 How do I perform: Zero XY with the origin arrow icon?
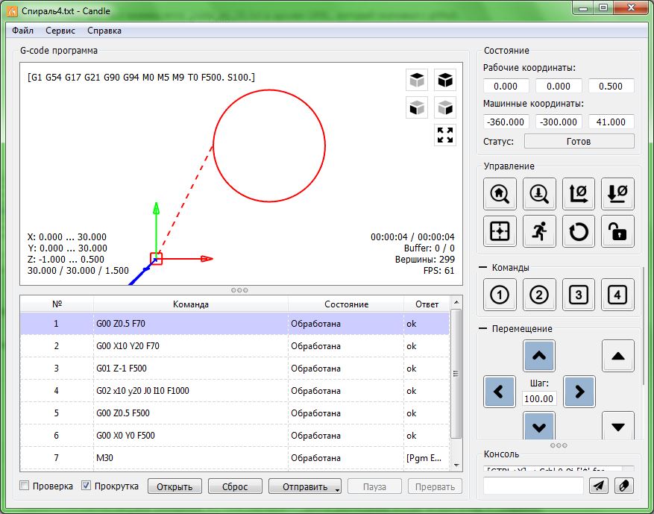click(578, 193)
